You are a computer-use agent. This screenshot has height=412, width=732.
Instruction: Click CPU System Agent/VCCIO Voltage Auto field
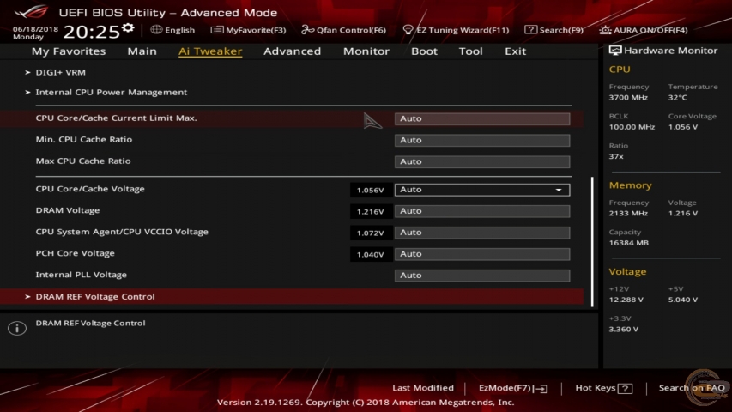click(x=482, y=233)
